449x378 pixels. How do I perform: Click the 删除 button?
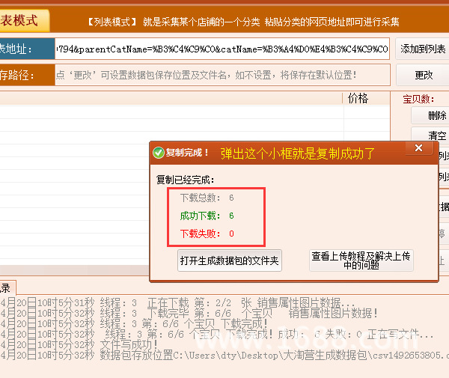point(430,115)
